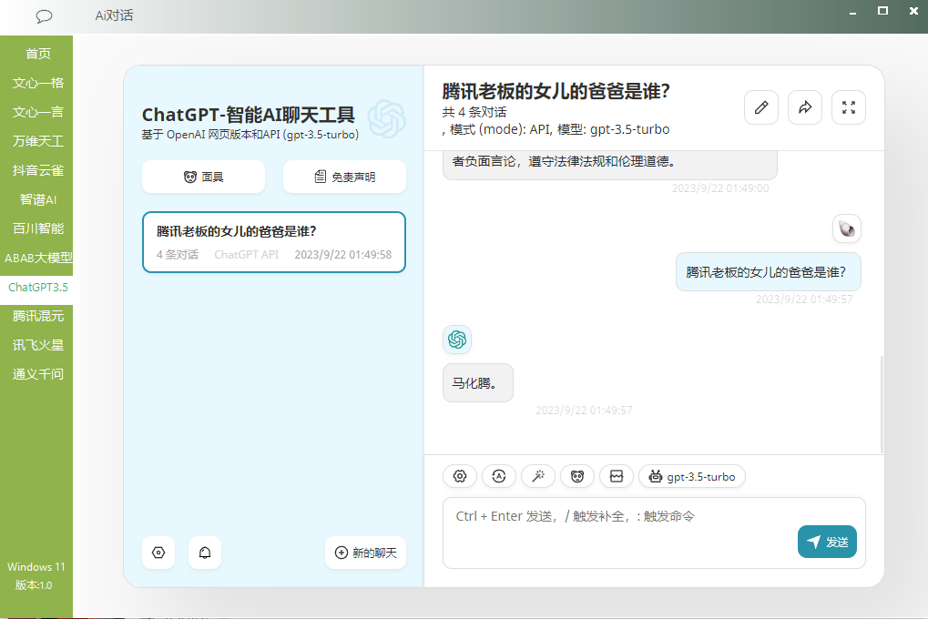
Task: Click the pencil edit conversation title icon
Action: pyautogui.click(x=761, y=107)
